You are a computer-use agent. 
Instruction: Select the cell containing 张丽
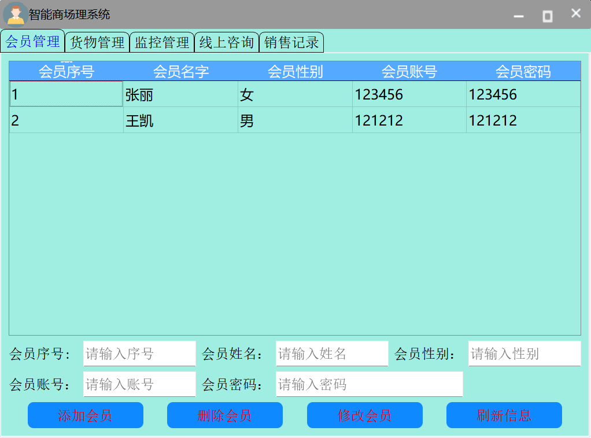[x=180, y=94]
